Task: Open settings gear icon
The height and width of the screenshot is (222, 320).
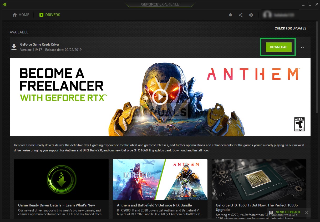Action: 251,15
